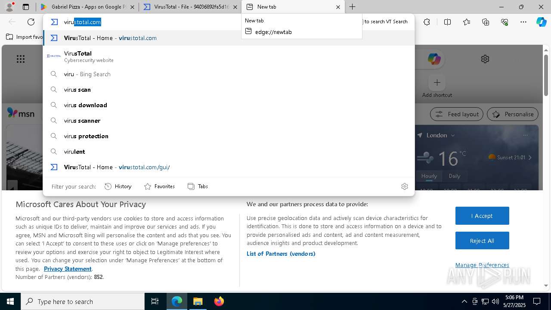The height and width of the screenshot is (310, 551).
Task: Choose the 'virus scan' suggestion
Action: [x=229, y=90]
